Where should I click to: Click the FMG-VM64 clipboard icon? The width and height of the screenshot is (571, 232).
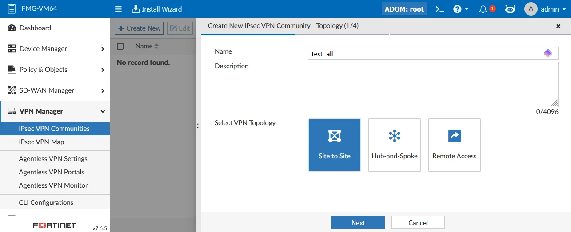pyautogui.click(x=12, y=8)
